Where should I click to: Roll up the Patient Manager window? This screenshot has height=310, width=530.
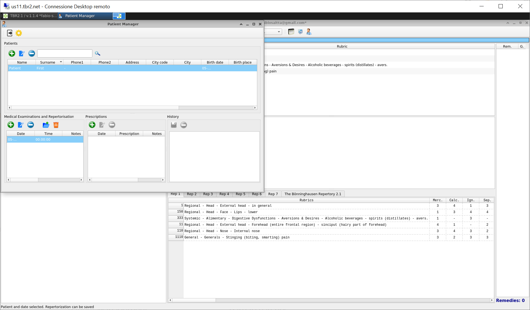[x=241, y=24]
